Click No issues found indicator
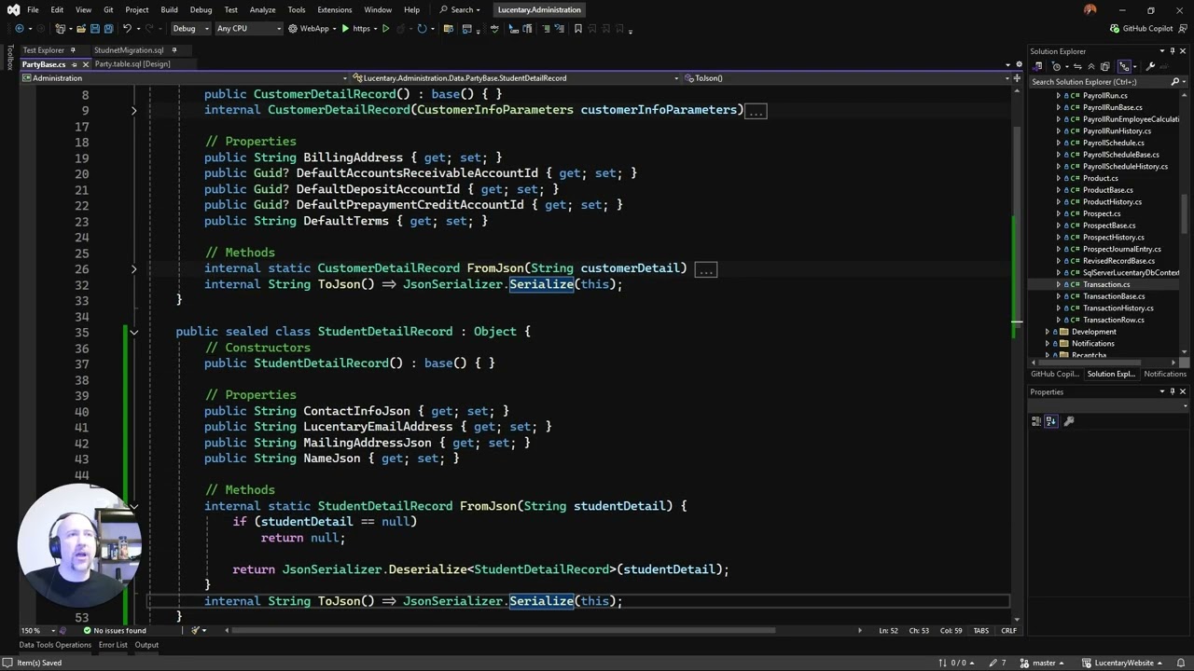The height and width of the screenshot is (671, 1194). [x=116, y=631]
